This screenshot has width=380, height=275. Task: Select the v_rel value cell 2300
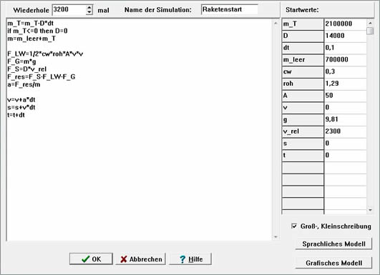346,131
